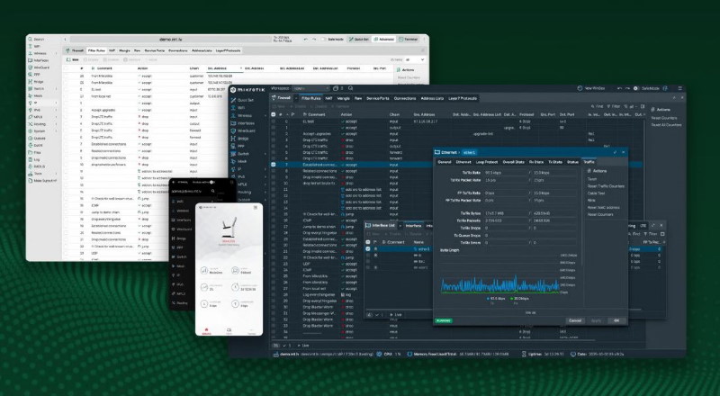Toggle ether1 row checkbox in Interface List
720x396 pixels.
[367, 249]
